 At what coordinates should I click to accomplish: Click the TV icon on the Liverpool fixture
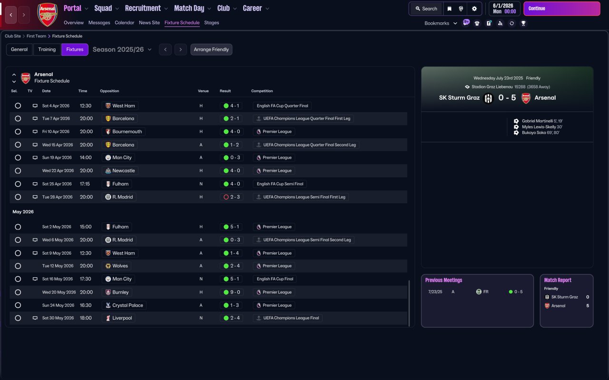click(x=35, y=318)
